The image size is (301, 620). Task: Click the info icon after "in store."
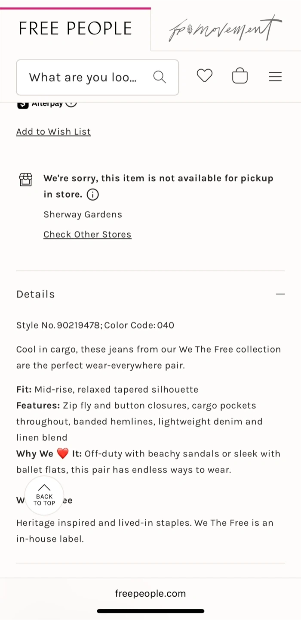coord(93,195)
